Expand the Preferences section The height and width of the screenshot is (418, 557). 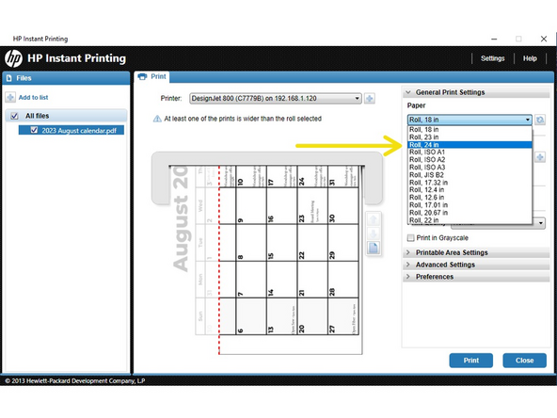[x=476, y=277]
